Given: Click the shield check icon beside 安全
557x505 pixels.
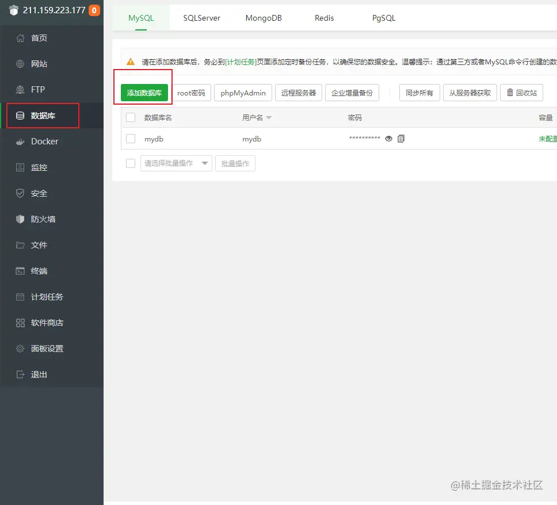Looking at the screenshot, I should (x=20, y=193).
